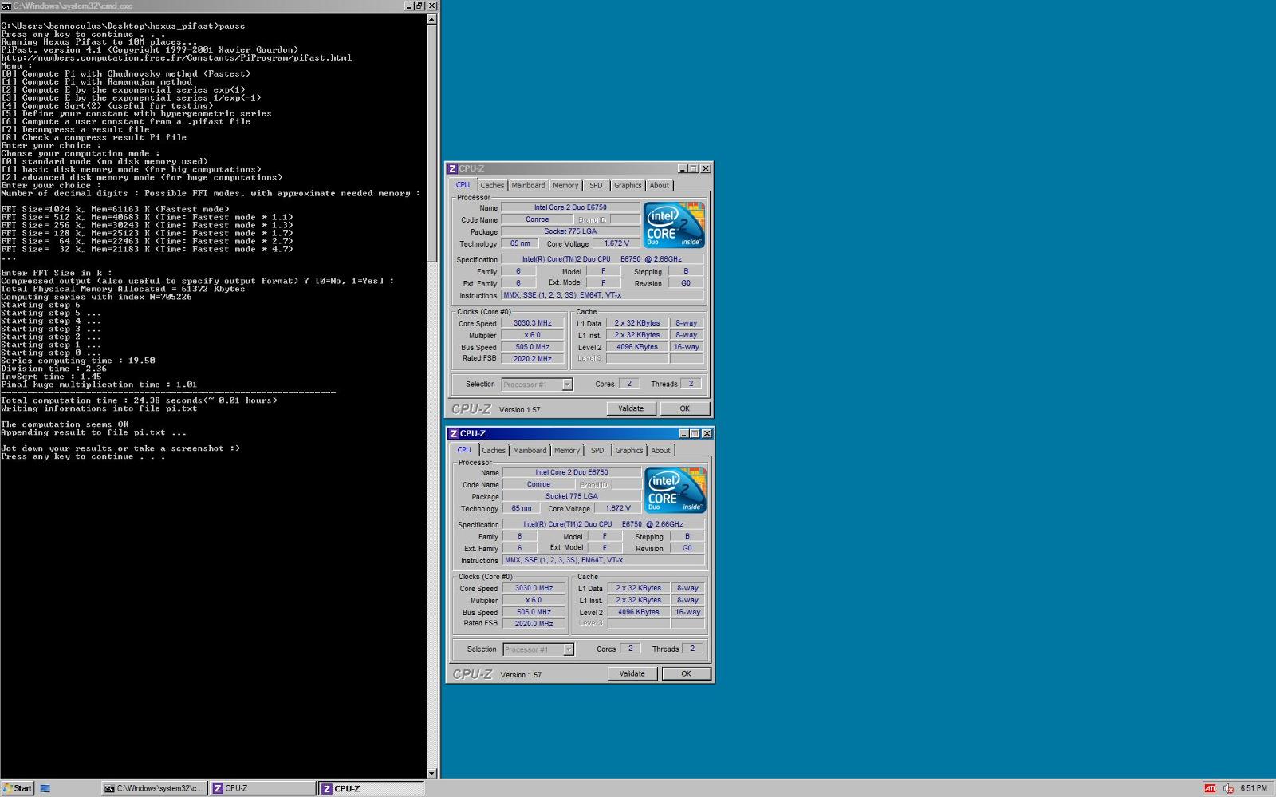Image resolution: width=1276 pixels, height=797 pixels.
Task: Open Graphics tab in lower CPU-Z window
Action: tap(629, 450)
